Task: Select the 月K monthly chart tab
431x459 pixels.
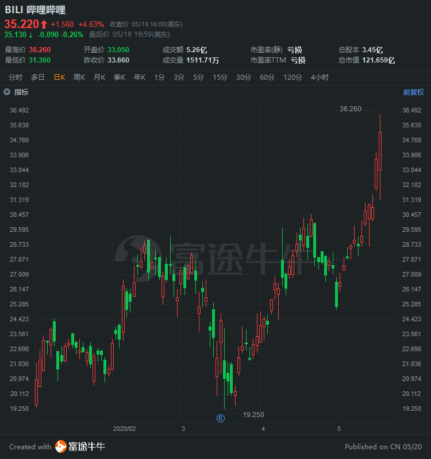Action: [99, 77]
